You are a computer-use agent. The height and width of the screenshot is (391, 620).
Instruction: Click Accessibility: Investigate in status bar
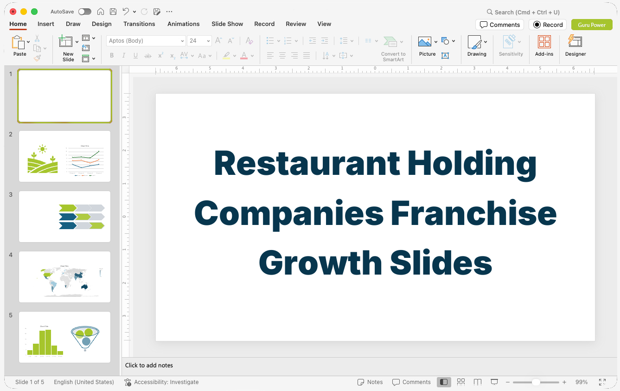(161, 382)
